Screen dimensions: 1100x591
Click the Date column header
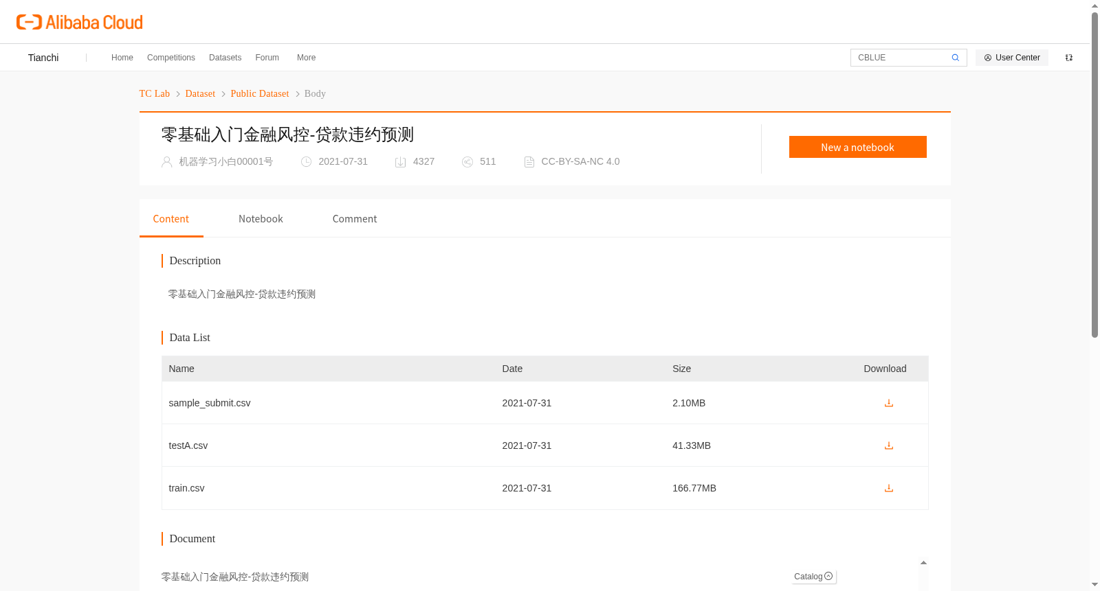tap(512, 369)
